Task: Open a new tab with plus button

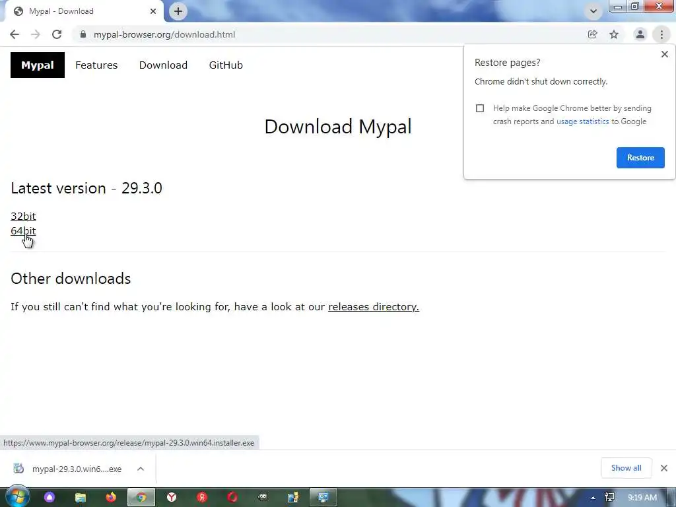Action: pyautogui.click(x=178, y=11)
